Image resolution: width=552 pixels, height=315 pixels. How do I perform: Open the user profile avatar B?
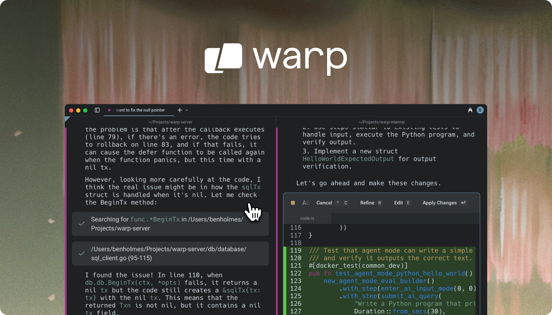pyautogui.click(x=480, y=110)
